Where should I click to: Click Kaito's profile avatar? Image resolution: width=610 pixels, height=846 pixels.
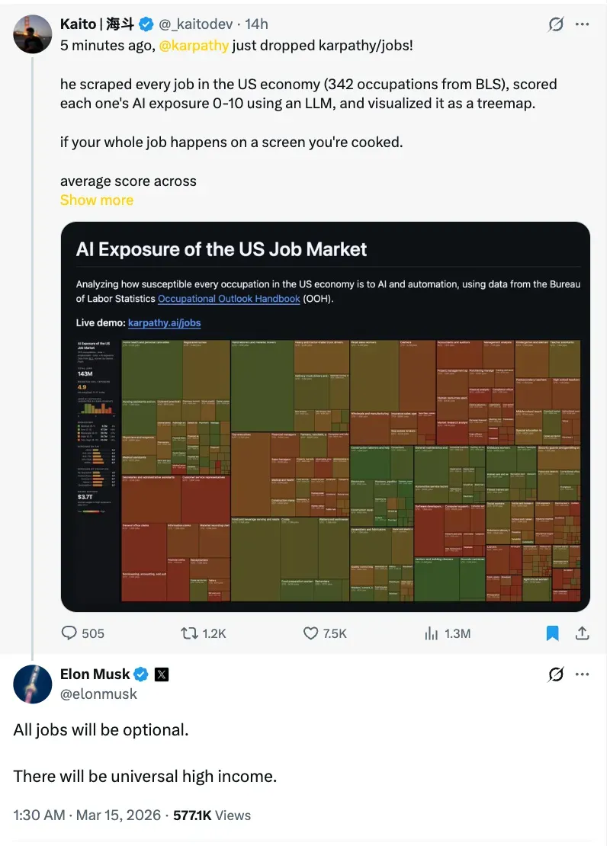(x=33, y=34)
